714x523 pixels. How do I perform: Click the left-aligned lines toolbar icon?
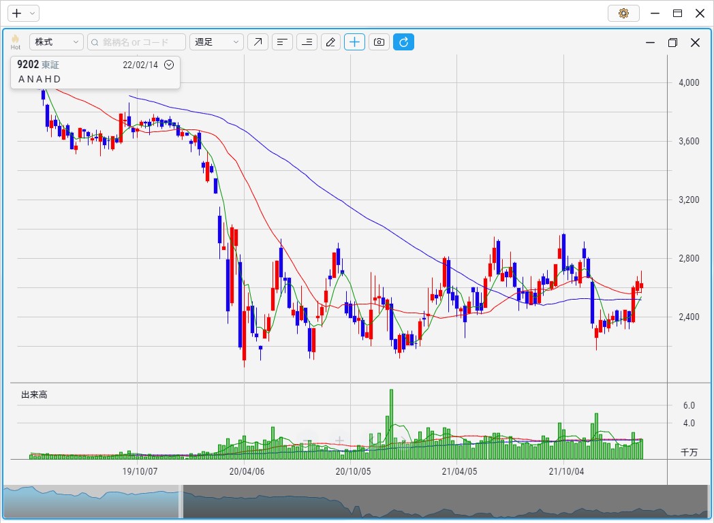point(282,42)
